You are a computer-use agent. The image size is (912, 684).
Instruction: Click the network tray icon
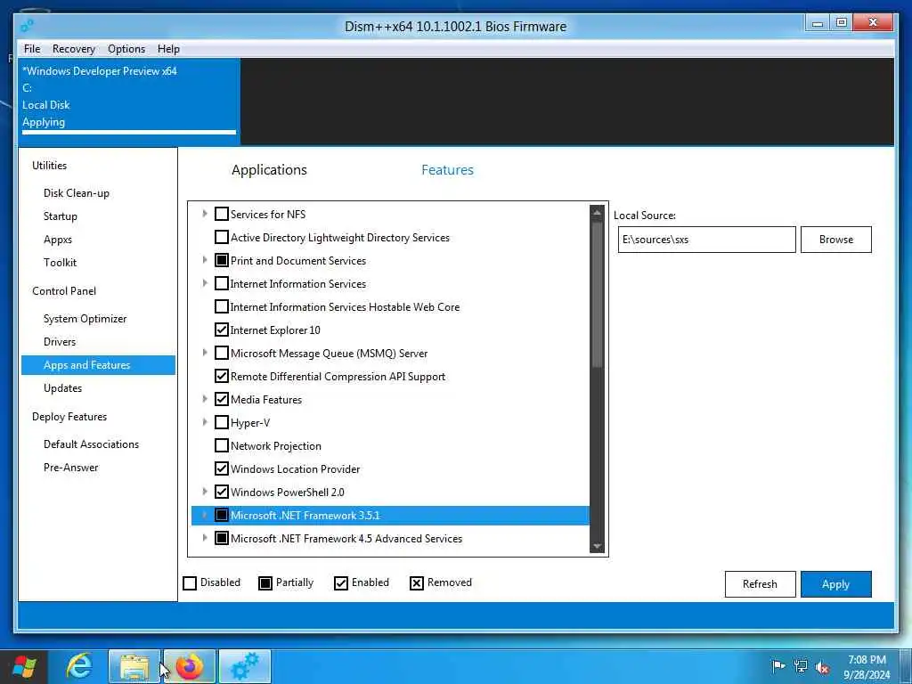(x=801, y=666)
